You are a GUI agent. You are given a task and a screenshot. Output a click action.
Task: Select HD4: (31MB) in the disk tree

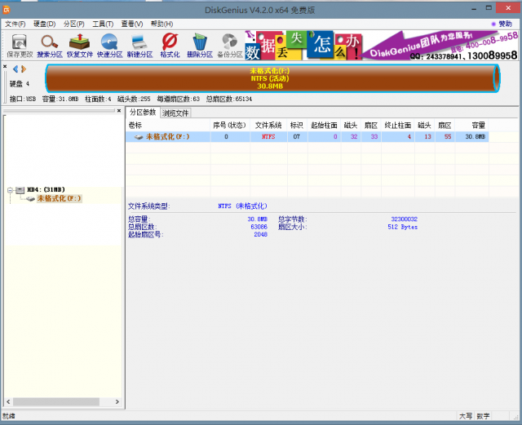[x=46, y=189]
